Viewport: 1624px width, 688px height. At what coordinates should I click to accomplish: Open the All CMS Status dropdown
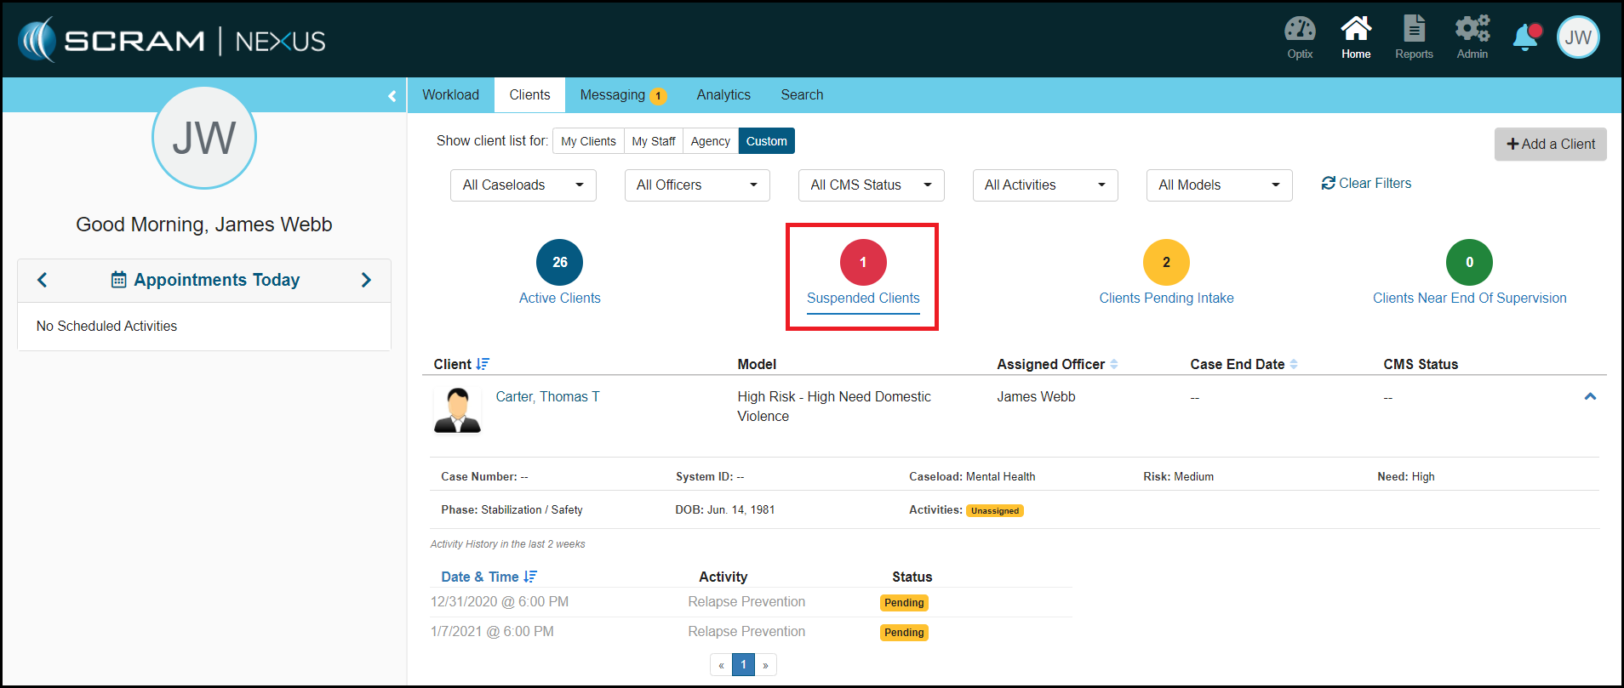pyautogui.click(x=871, y=185)
